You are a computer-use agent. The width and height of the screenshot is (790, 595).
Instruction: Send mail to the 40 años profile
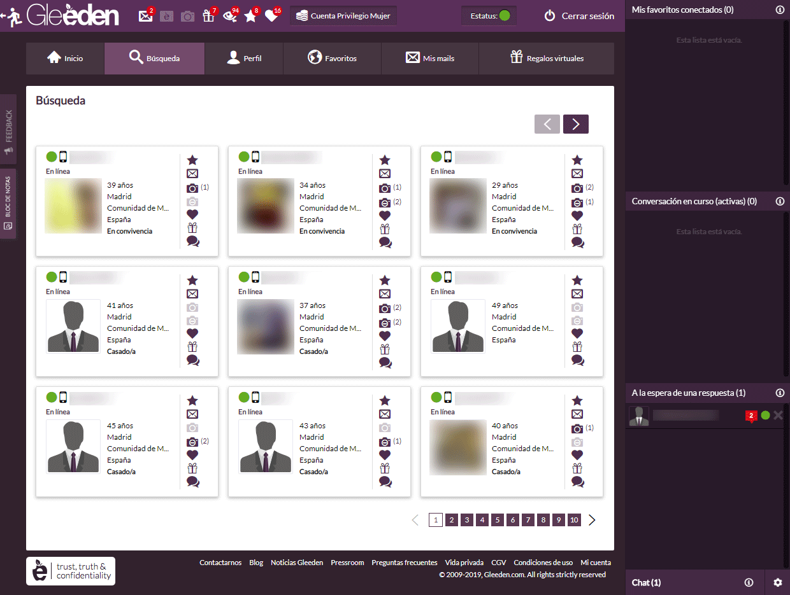tap(577, 414)
